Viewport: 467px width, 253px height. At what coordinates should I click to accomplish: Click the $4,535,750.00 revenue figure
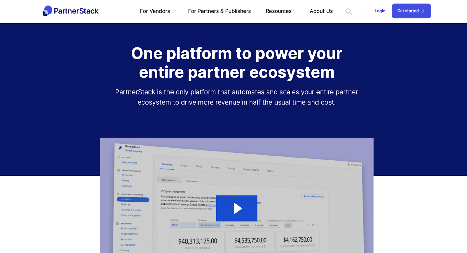point(250,240)
